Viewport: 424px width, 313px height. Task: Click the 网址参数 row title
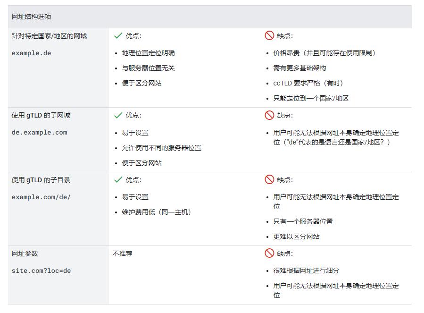25,254
